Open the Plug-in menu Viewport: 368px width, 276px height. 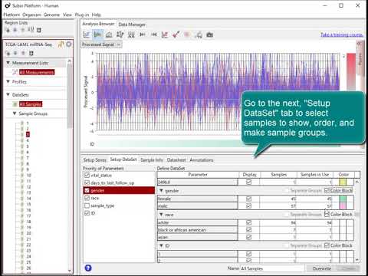pos(82,15)
